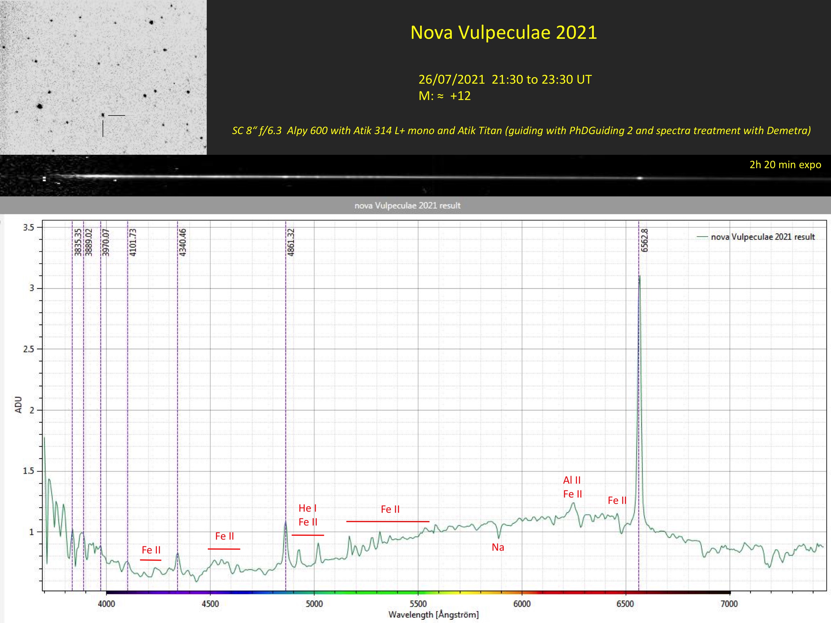
Task: Click the 3970.07 wavelength marker label
Action: (106, 242)
